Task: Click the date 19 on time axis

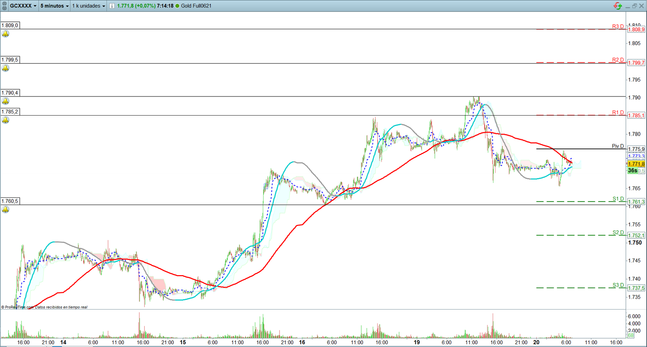Action: pos(416,342)
